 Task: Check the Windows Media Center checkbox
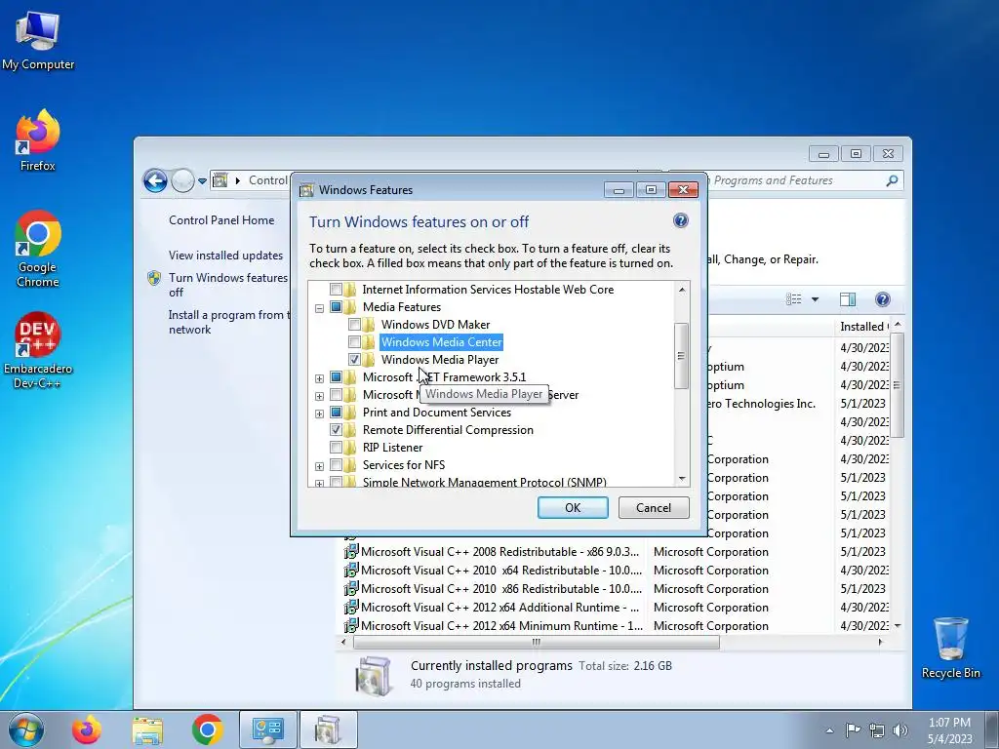pos(354,342)
